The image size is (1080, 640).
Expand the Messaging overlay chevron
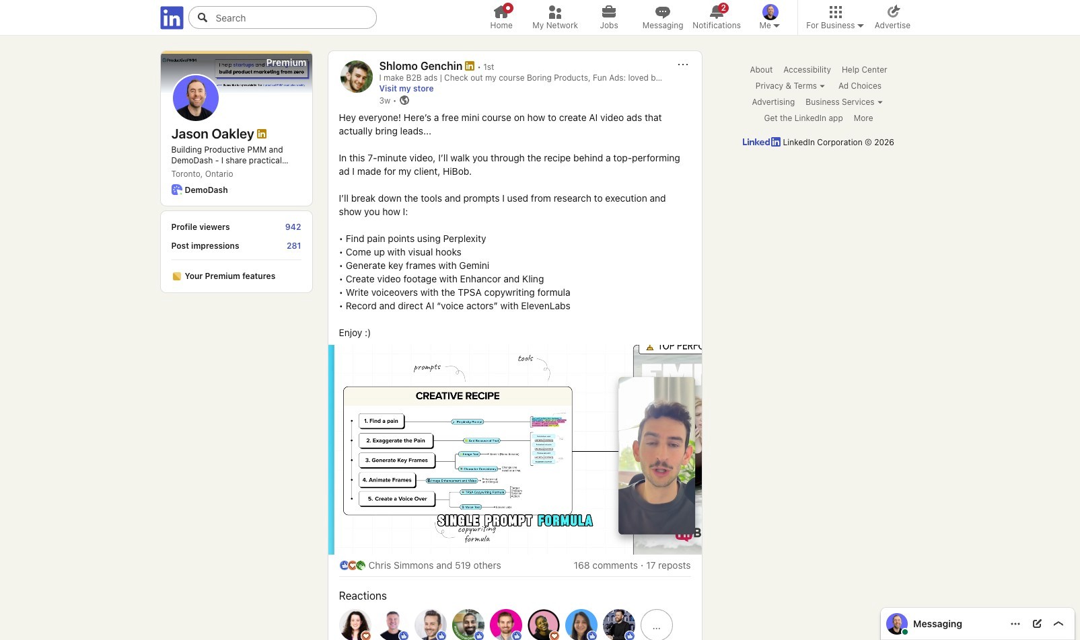(x=1058, y=624)
